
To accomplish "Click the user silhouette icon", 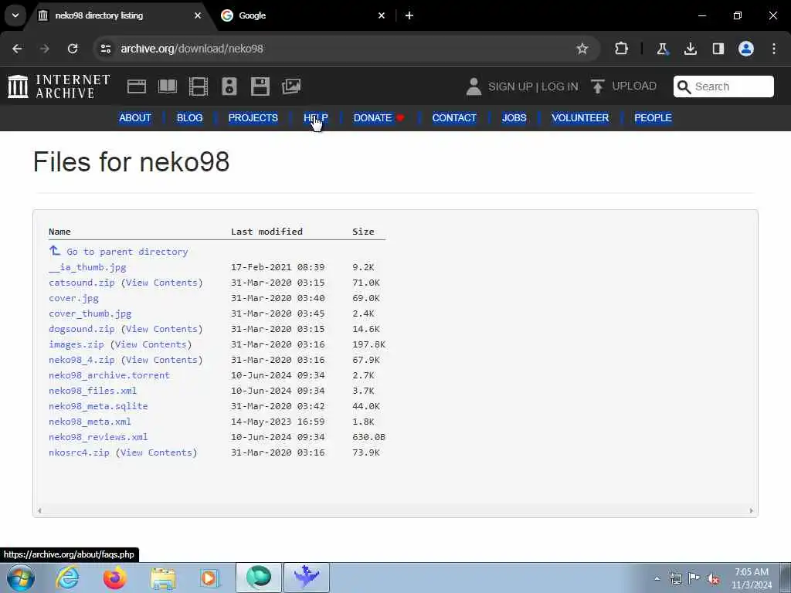I will tap(474, 86).
